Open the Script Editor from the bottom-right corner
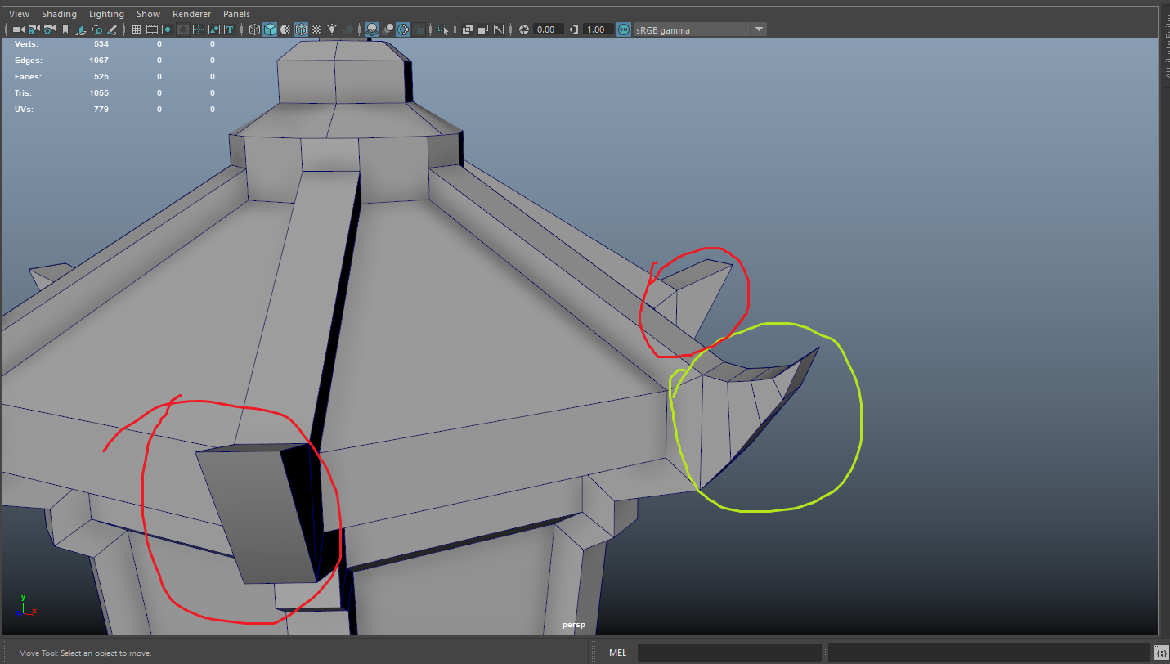This screenshot has width=1170, height=664. [1161, 653]
